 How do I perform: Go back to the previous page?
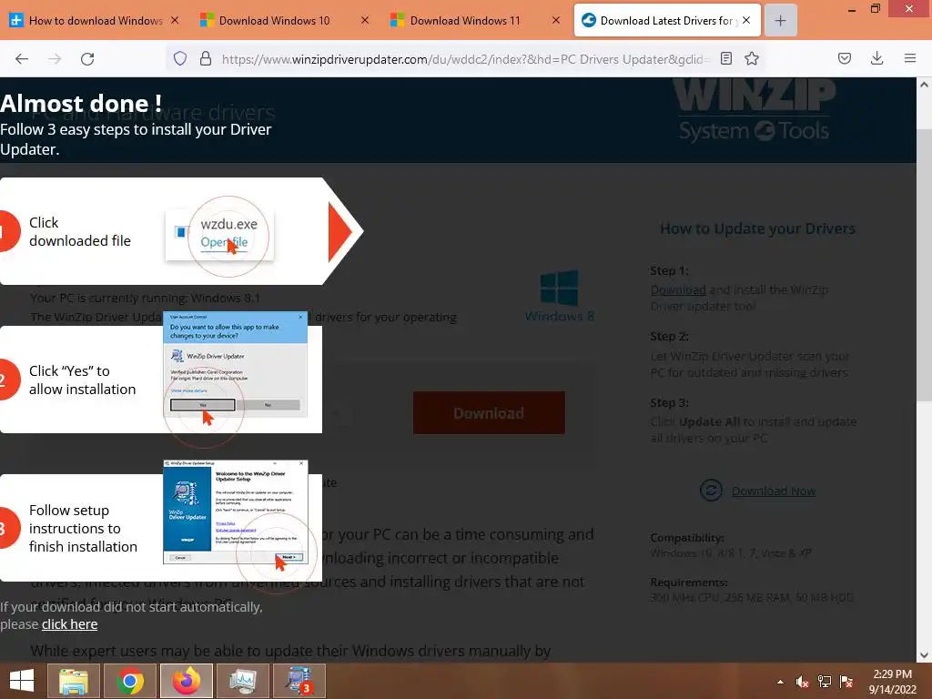[22, 58]
